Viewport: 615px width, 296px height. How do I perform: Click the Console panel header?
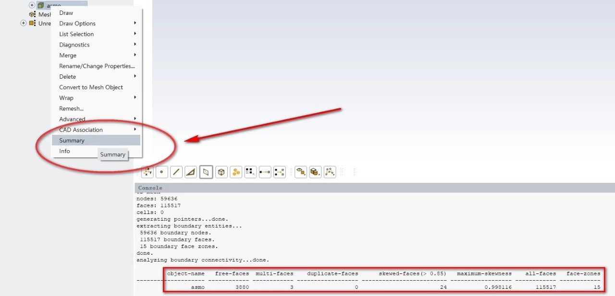coord(375,188)
